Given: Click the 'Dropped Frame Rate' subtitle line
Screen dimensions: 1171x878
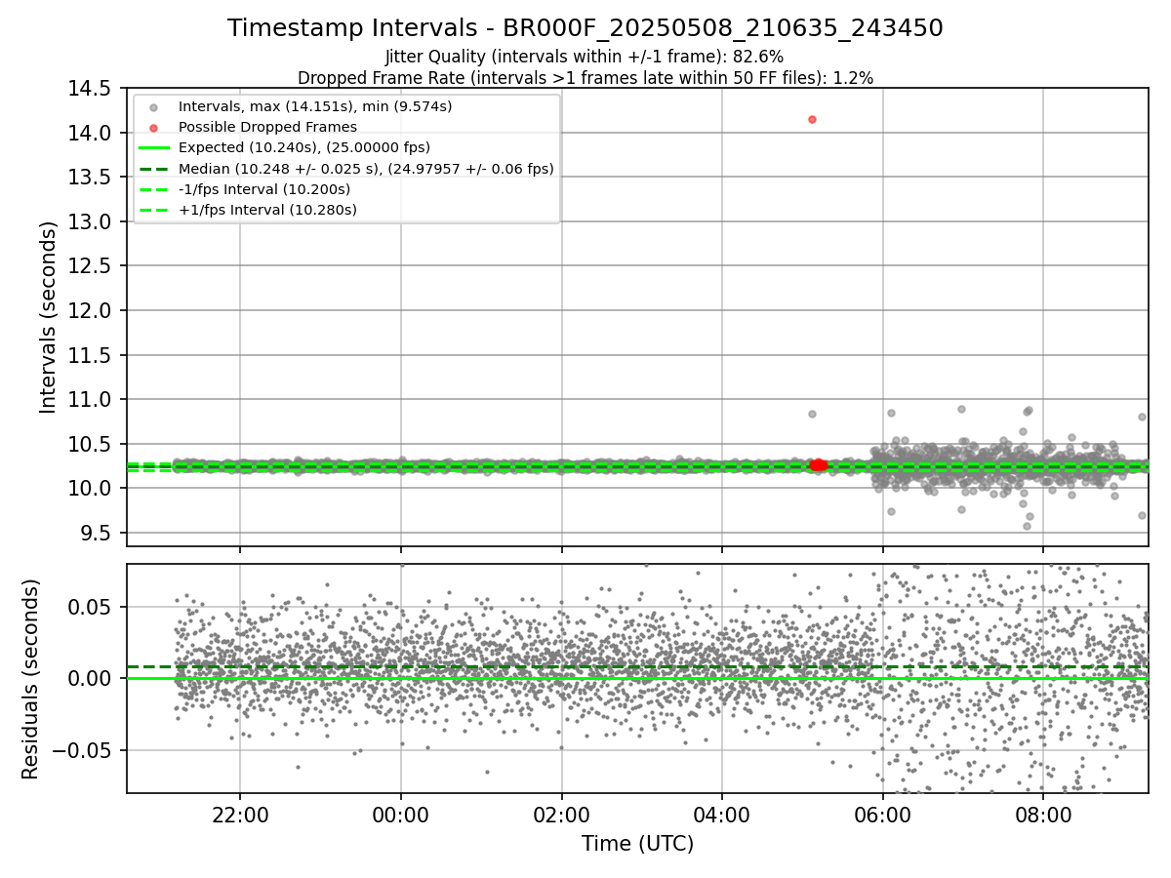Looking at the screenshot, I should (585, 77).
